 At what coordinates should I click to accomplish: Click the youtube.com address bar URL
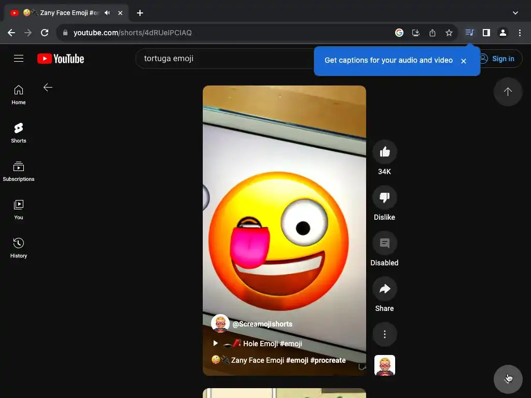[x=133, y=33]
